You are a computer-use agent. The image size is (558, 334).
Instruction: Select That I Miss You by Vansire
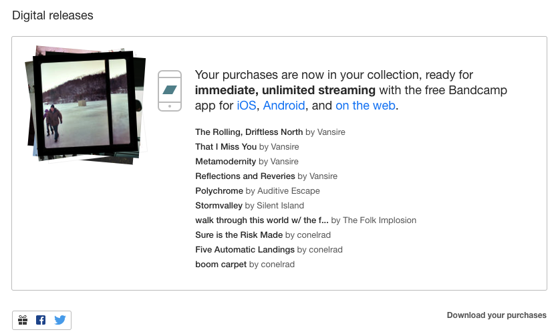[225, 146]
